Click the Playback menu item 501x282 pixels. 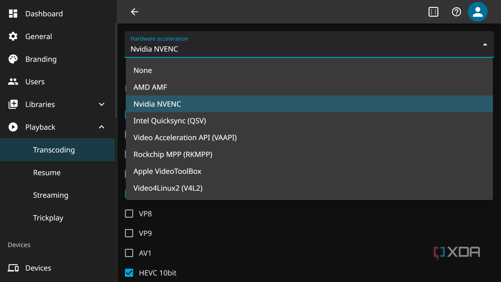coord(57,127)
